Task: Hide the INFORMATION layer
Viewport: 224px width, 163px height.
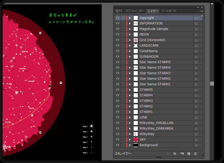Action: point(118,23)
